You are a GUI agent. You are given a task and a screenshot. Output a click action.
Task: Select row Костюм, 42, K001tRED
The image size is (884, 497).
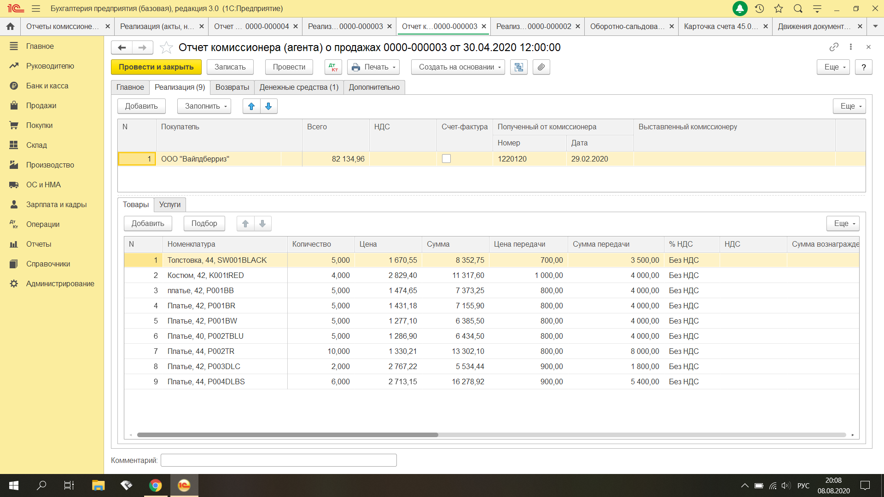click(491, 276)
